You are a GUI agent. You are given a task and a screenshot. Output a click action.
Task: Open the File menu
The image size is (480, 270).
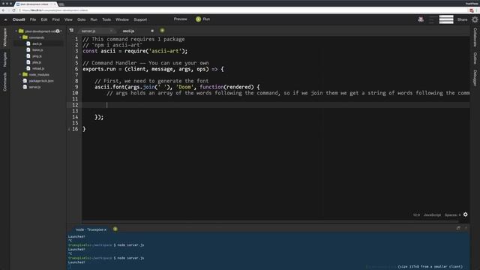(x=33, y=19)
